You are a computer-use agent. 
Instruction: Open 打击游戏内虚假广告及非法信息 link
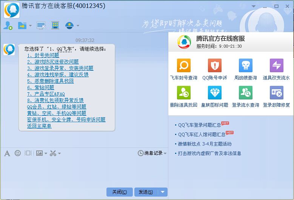[x=209, y=153]
